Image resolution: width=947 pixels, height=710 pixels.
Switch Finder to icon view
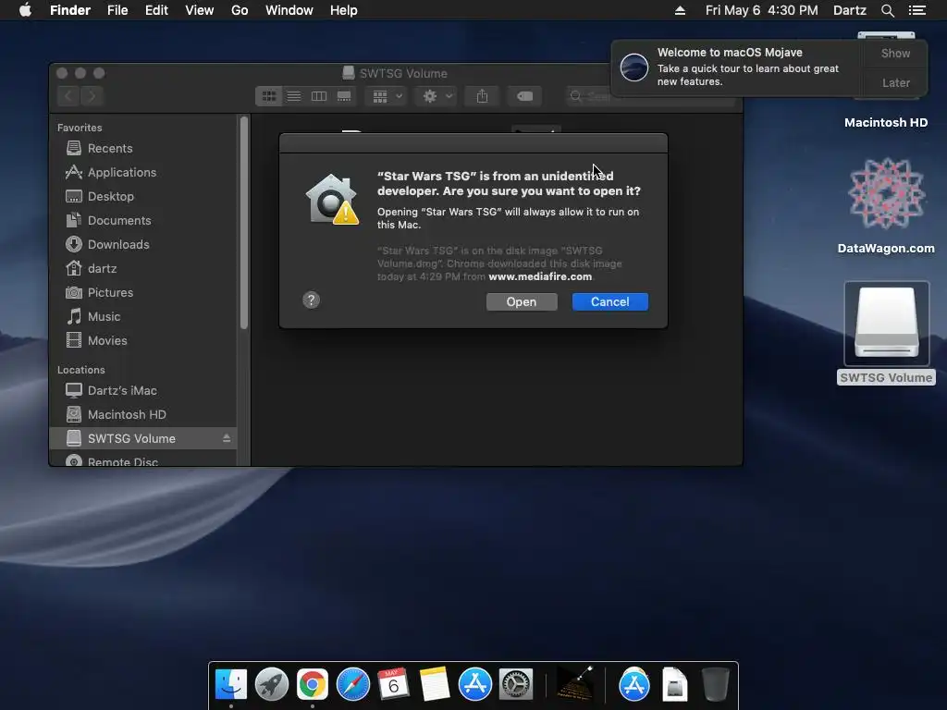click(x=269, y=96)
